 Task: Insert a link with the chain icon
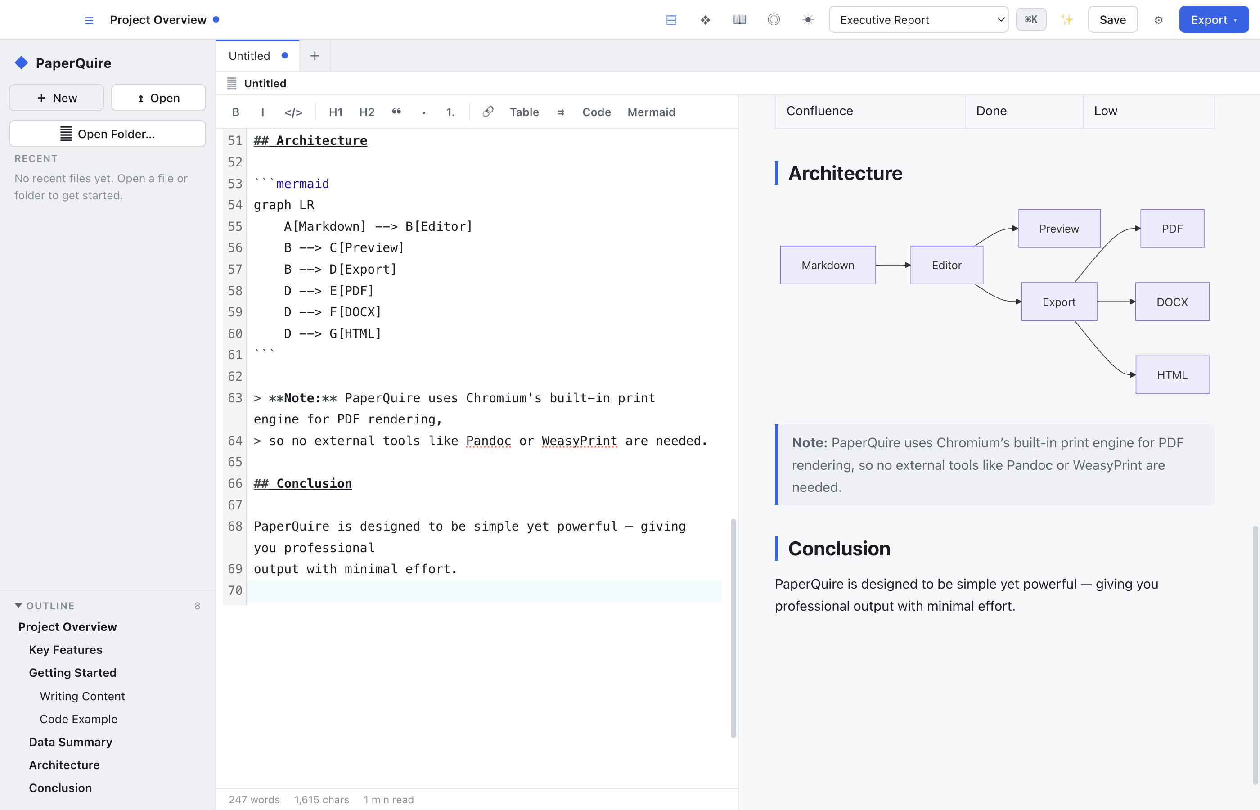pyautogui.click(x=488, y=112)
